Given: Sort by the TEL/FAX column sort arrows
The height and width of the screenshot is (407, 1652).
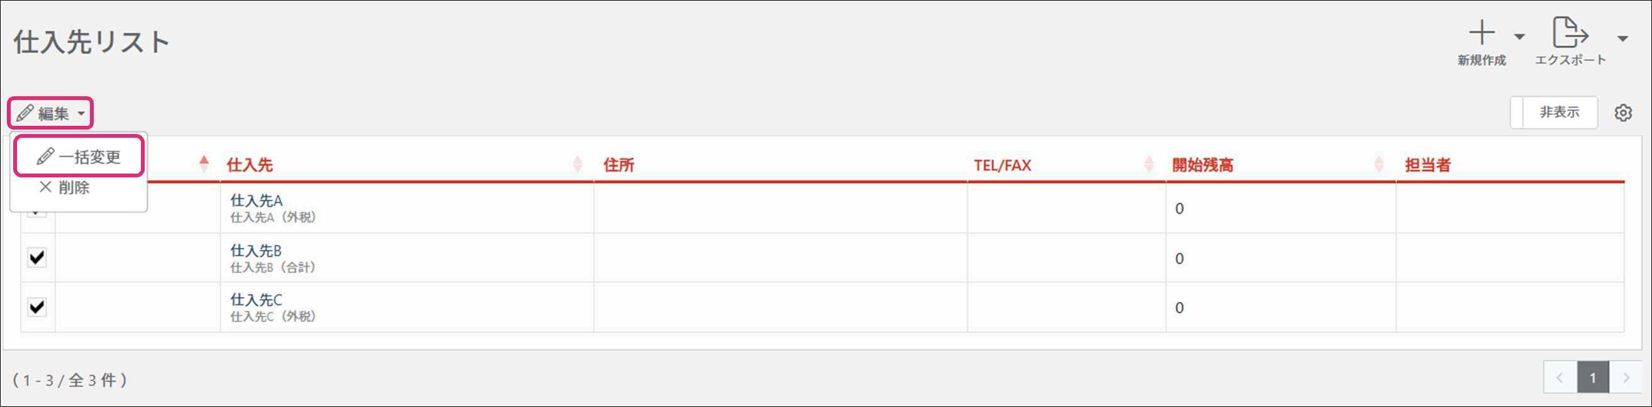Looking at the screenshot, I should point(1149,165).
